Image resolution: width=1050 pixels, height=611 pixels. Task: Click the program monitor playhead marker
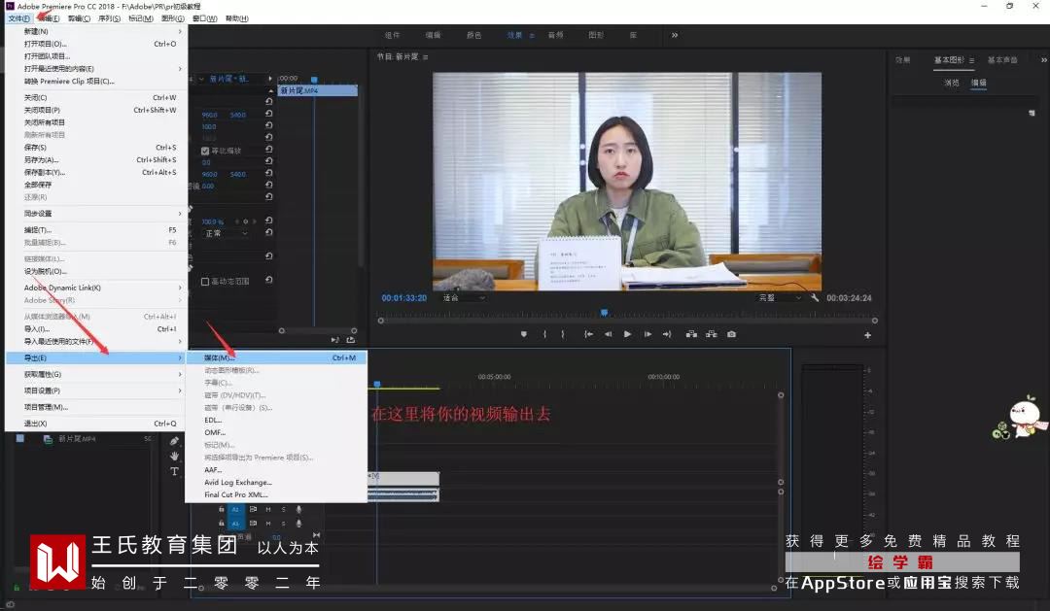pyautogui.click(x=604, y=313)
